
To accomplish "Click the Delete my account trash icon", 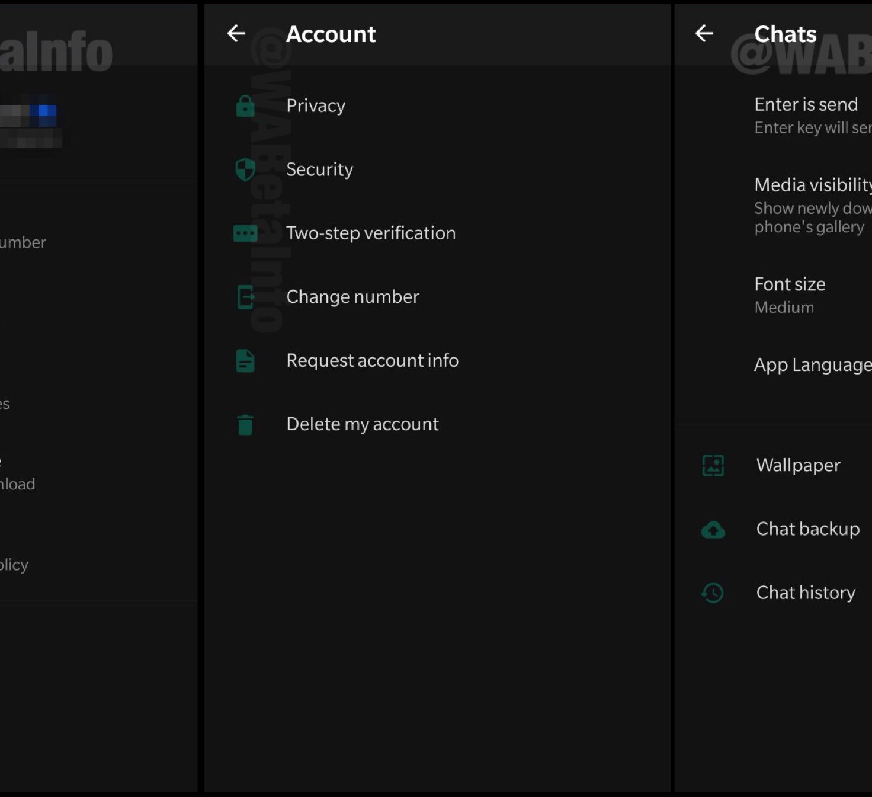I will point(245,424).
